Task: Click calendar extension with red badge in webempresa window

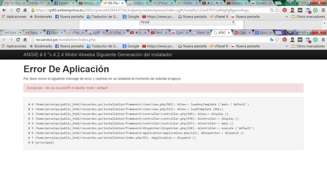Action: pyautogui.click(x=308, y=10)
